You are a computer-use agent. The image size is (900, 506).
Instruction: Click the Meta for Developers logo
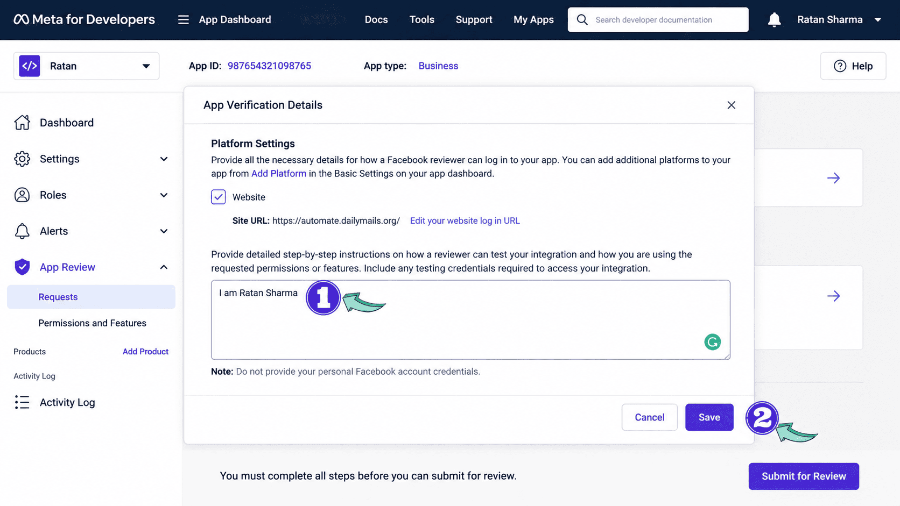[85, 20]
